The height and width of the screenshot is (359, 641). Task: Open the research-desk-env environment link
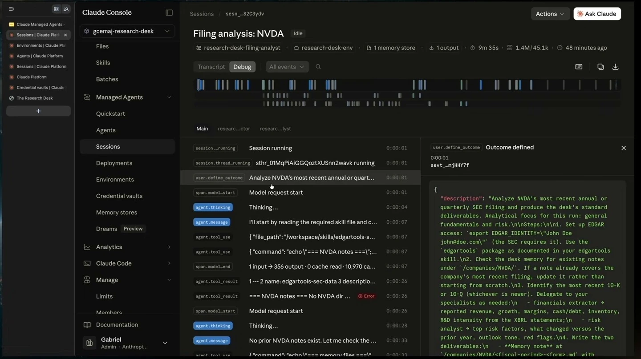[323, 48]
